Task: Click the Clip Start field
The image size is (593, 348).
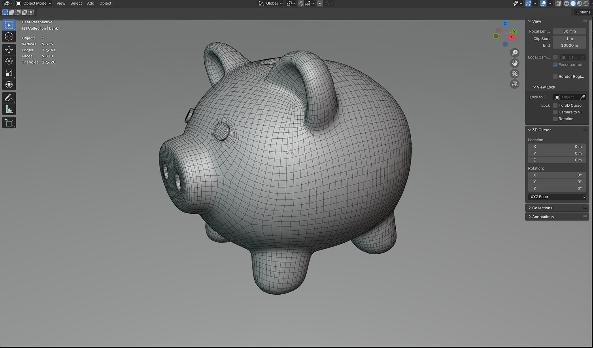Action: pyautogui.click(x=569, y=39)
